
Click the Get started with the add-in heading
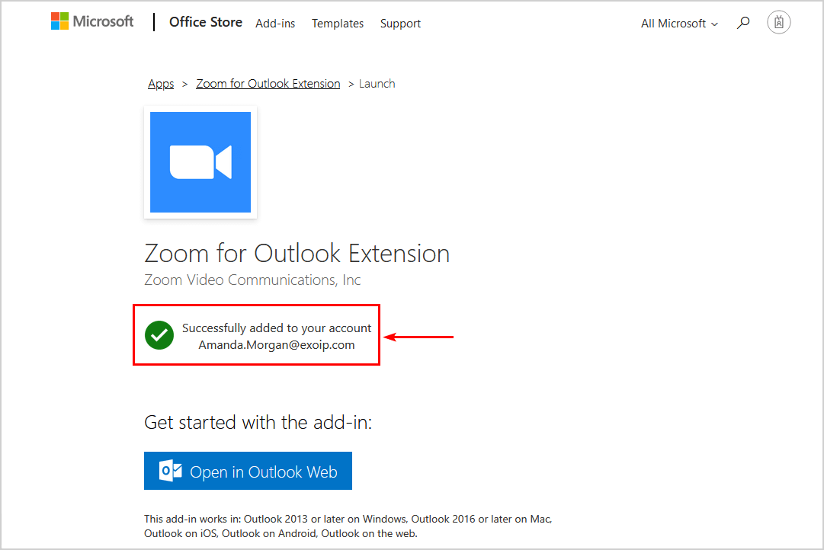258,422
